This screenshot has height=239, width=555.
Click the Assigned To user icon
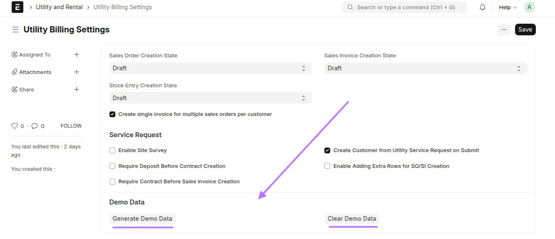pos(15,54)
